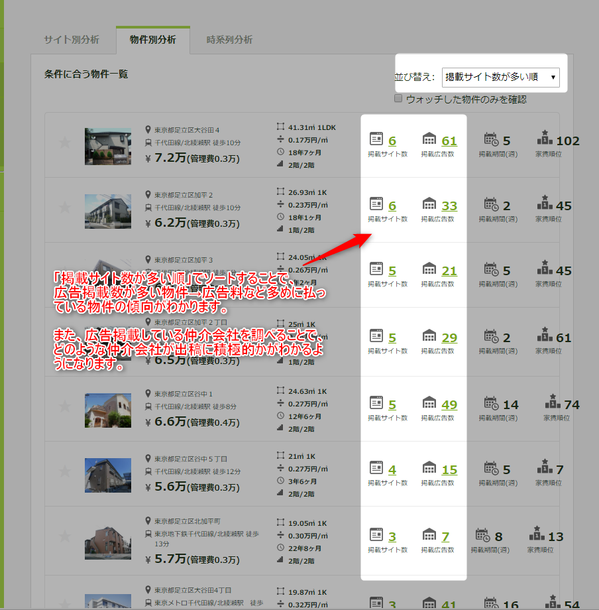View the 6.6万 谷中1 property photo

pos(107,410)
